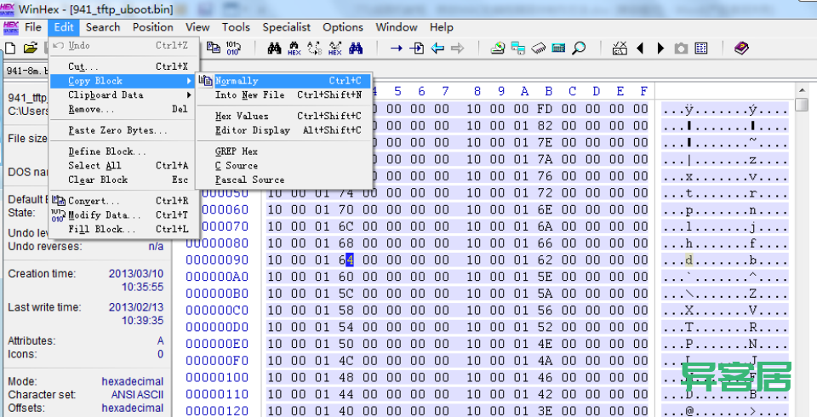This screenshot has height=417, width=817.
Task: Open the View menu
Action: tap(197, 27)
